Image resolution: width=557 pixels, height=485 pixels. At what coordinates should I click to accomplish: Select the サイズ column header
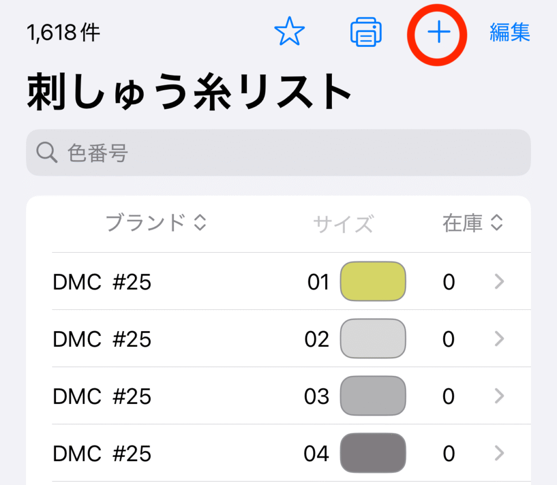point(343,223)
